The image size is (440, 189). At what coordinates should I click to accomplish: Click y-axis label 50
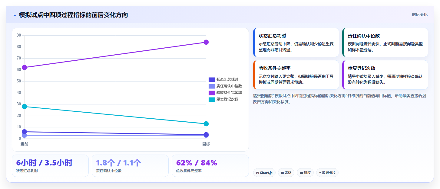click(x=19, y=81)
